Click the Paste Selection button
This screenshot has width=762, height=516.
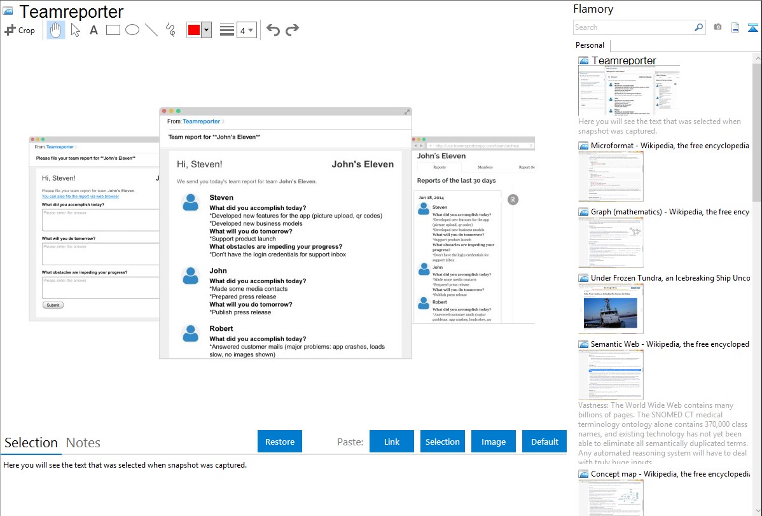443,442
